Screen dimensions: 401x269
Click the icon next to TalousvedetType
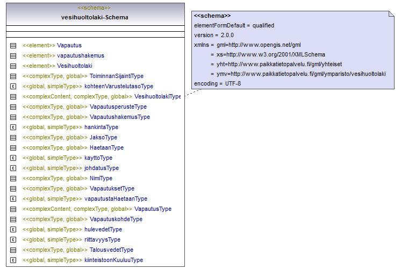click(13, 250)
